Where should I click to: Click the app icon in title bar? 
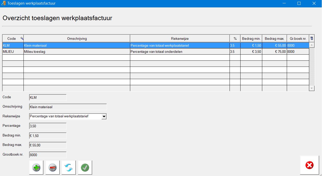click(4, 3)
